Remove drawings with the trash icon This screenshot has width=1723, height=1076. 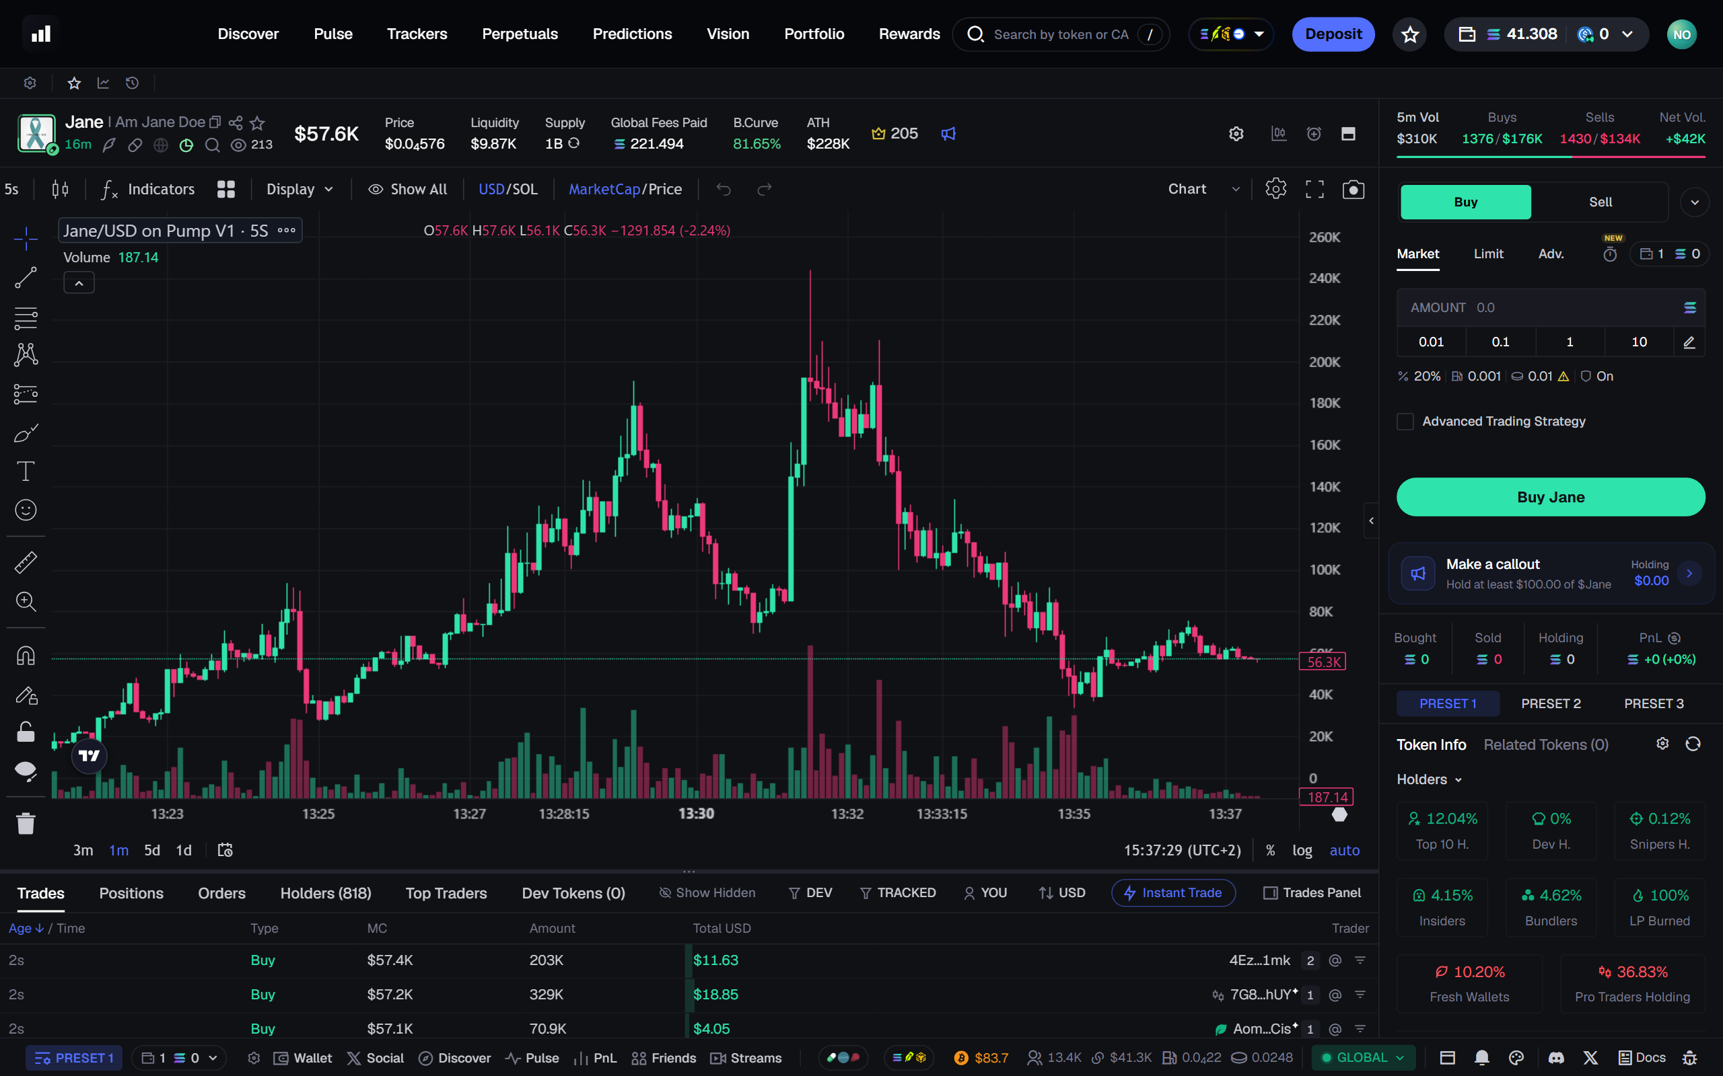tap(26, 823)
